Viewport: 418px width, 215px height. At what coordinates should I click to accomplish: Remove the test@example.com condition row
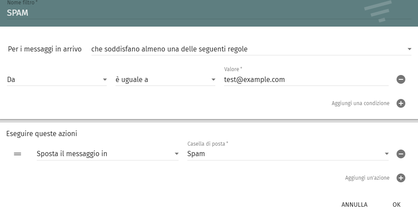click(x=401, y=79)
